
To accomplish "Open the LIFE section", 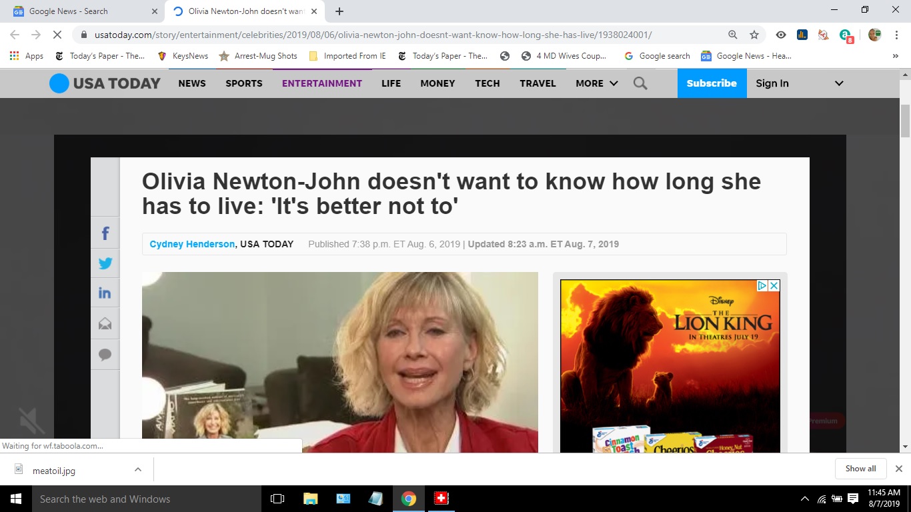I will (x=391, y=83).
